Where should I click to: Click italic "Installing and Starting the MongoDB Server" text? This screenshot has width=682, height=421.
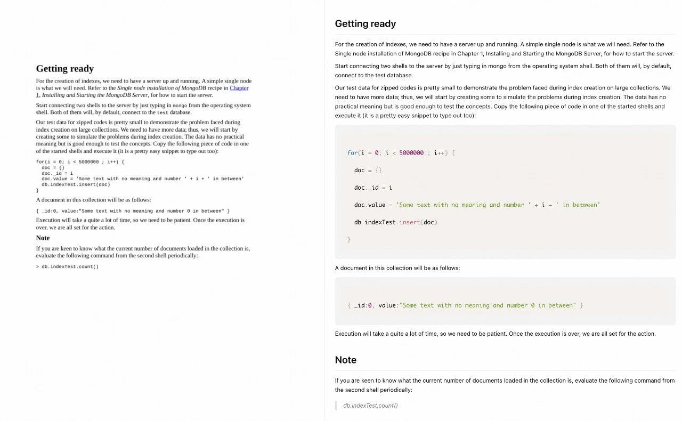[95, 95]
